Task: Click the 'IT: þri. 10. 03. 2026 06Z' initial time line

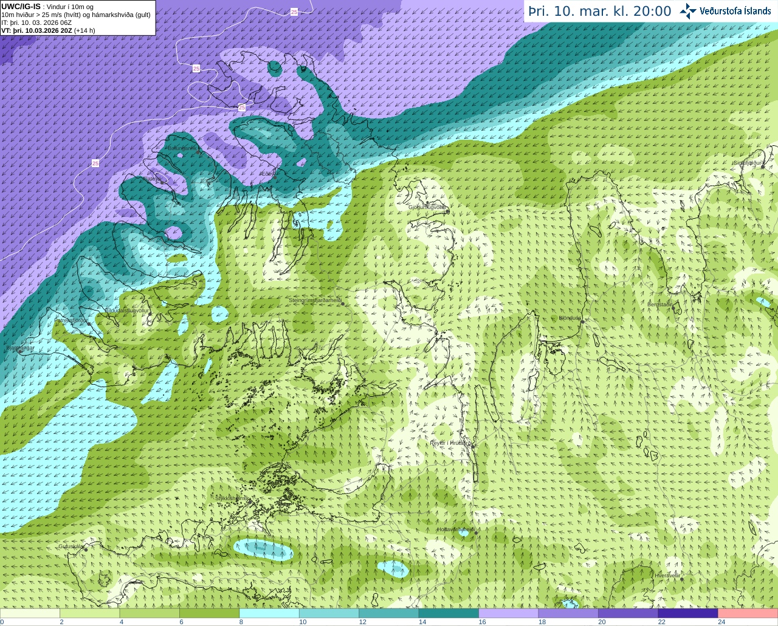Action: coord(36,22)
